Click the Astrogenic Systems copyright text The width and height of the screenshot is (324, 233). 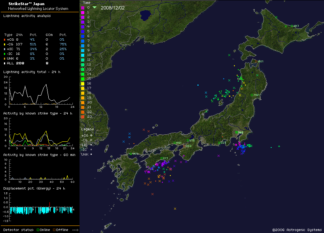click(297, 229)
